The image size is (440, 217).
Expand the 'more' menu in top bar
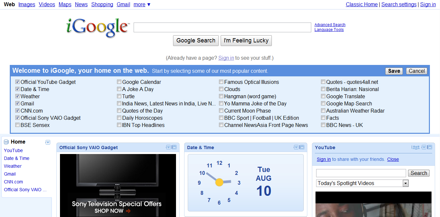[142, 5]
